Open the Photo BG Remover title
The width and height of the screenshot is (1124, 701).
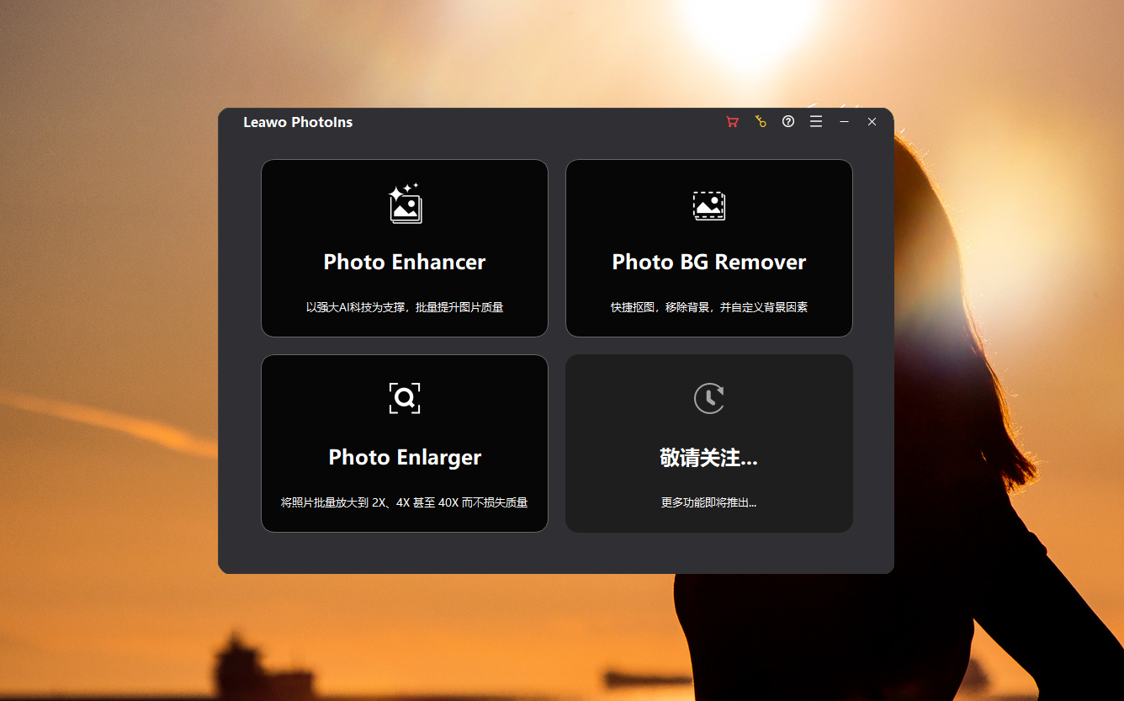point(709,263)
